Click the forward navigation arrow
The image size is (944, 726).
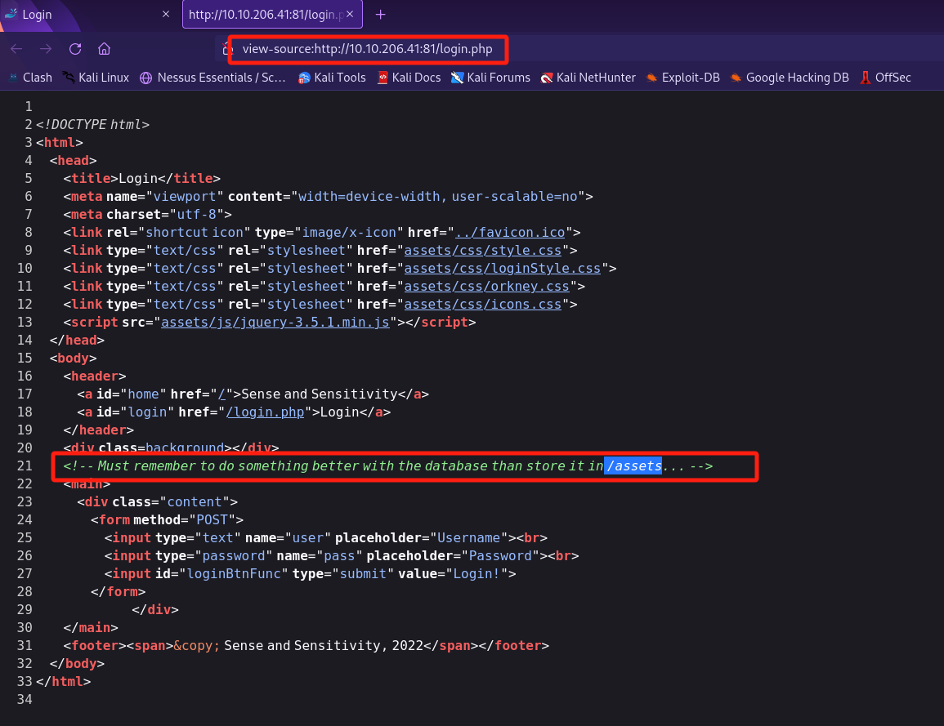click(x=46, y=49)
